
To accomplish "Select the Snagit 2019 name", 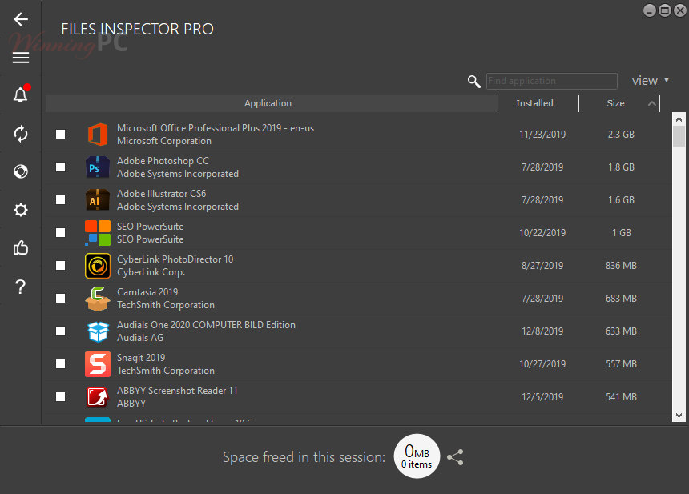I will click(141, 358).
